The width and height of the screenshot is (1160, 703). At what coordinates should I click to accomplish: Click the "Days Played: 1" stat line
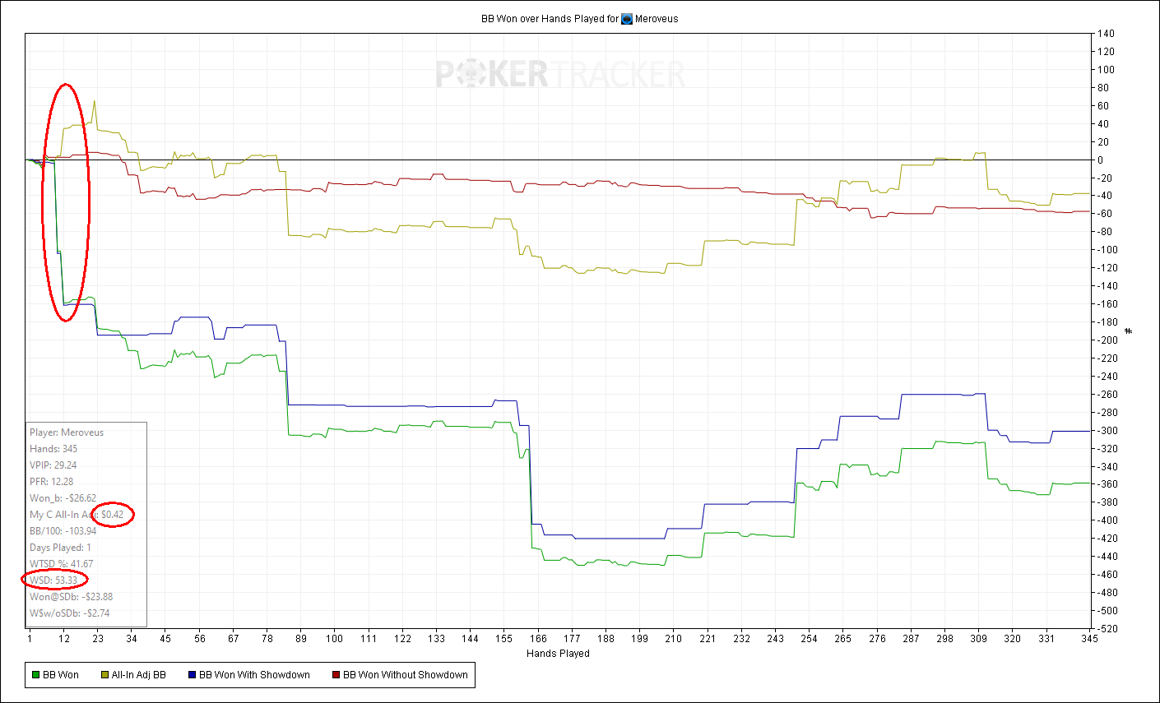tap(61, 548)
